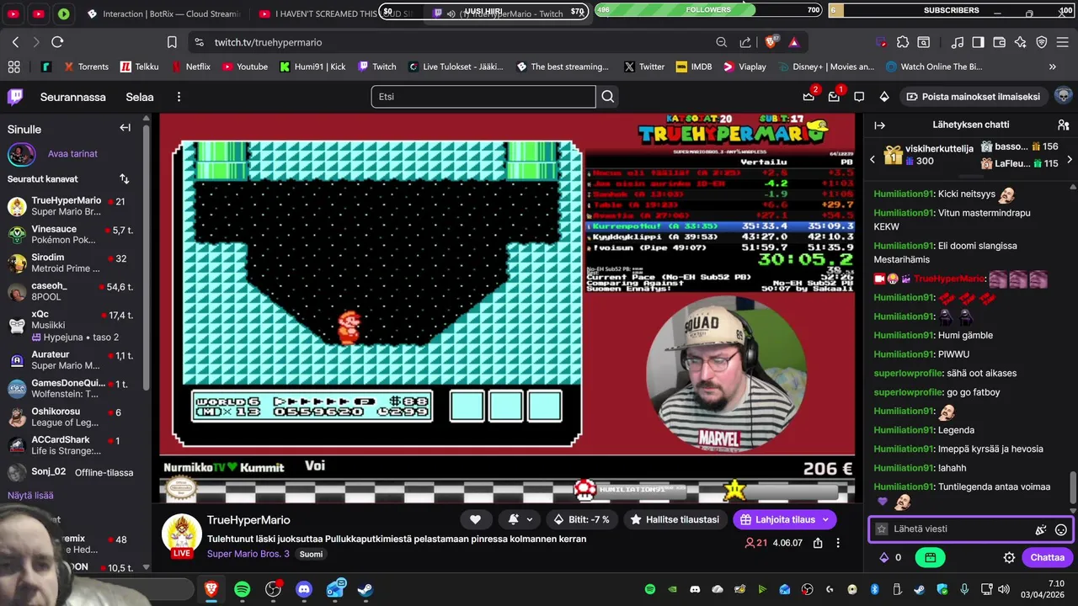The width and height of the screenshot is (1078, 606).
Task: Click the Bitit -7 % button
Action: point(582,519)
